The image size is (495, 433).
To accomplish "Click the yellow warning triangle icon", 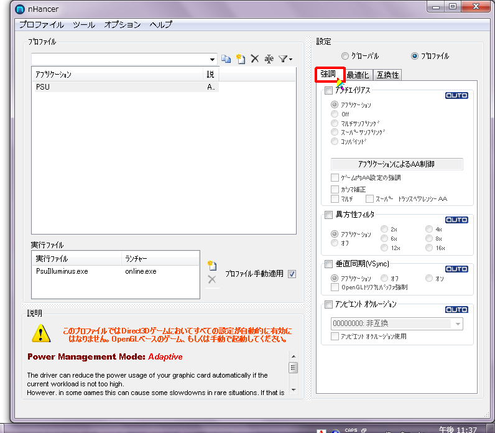I will pos(41,334).
